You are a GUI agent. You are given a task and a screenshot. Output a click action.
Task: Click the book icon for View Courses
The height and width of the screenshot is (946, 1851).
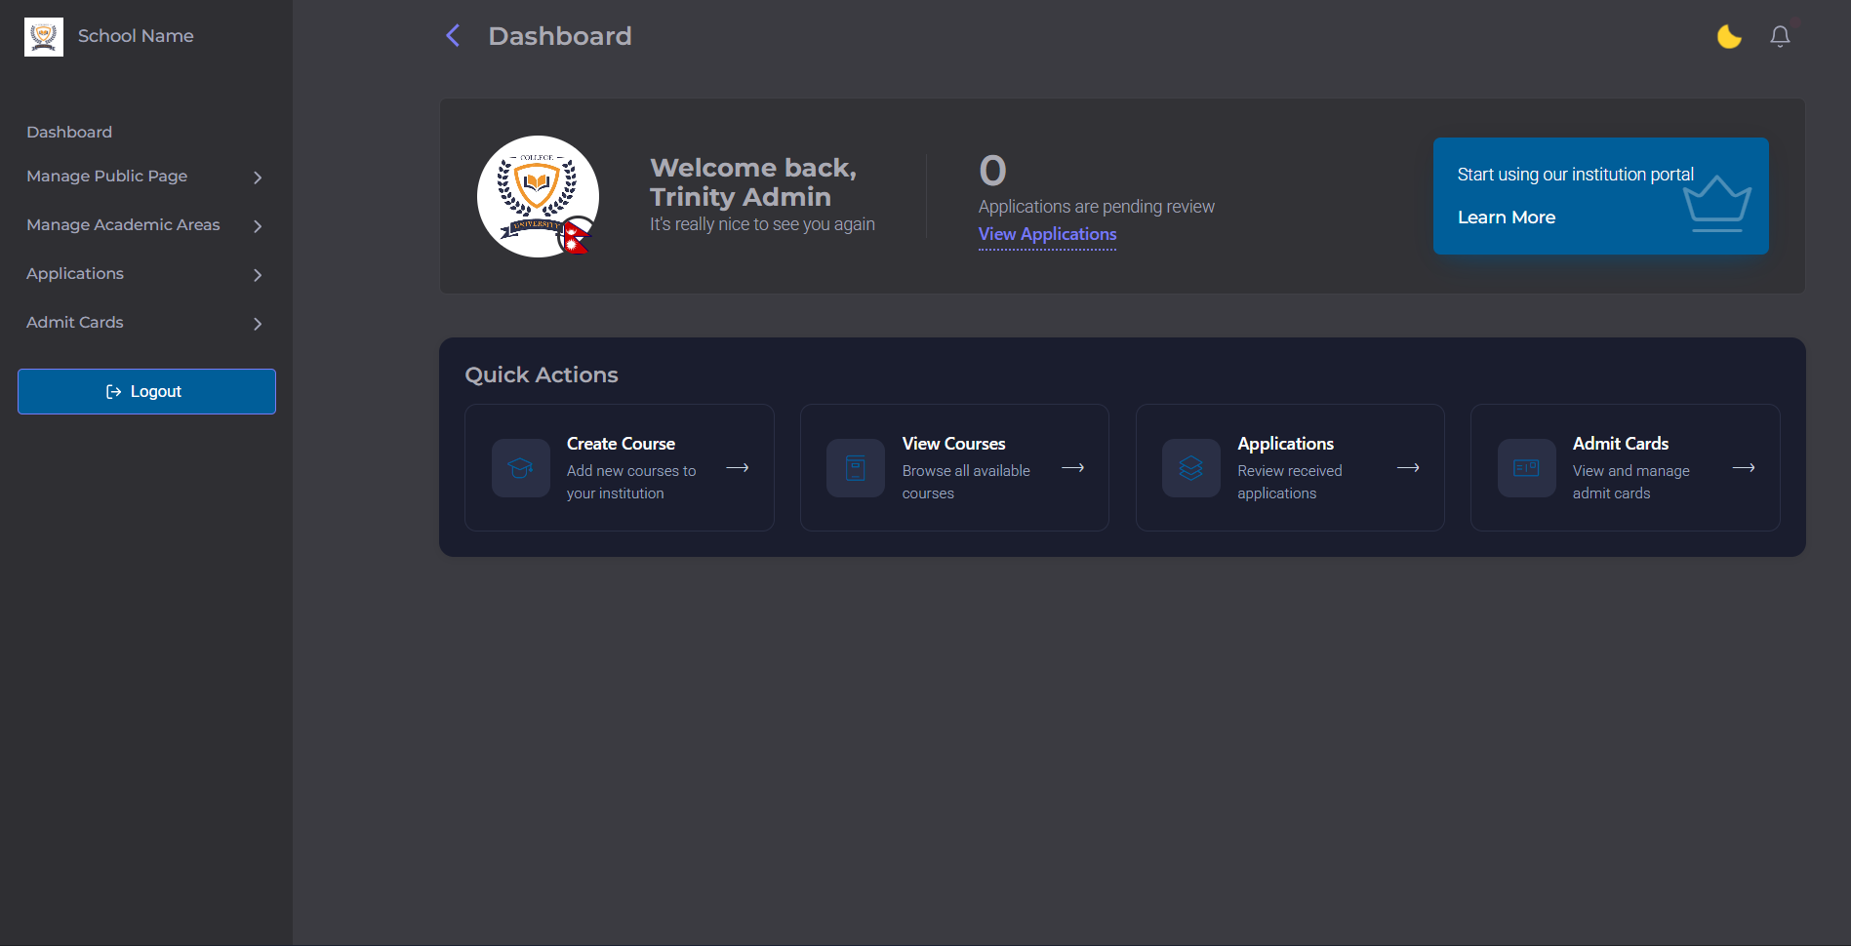856,468
